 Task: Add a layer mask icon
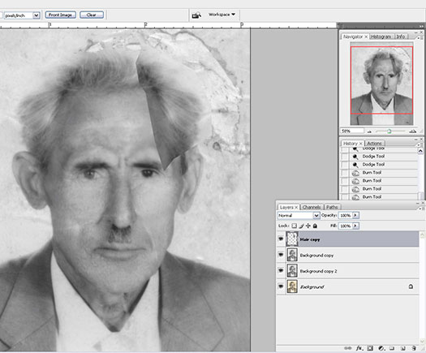pyautogui.click(x=370, y=348)
